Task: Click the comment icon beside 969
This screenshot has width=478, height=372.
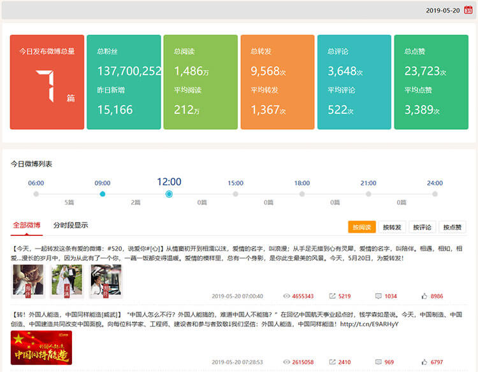Action: tap(379, 362)
